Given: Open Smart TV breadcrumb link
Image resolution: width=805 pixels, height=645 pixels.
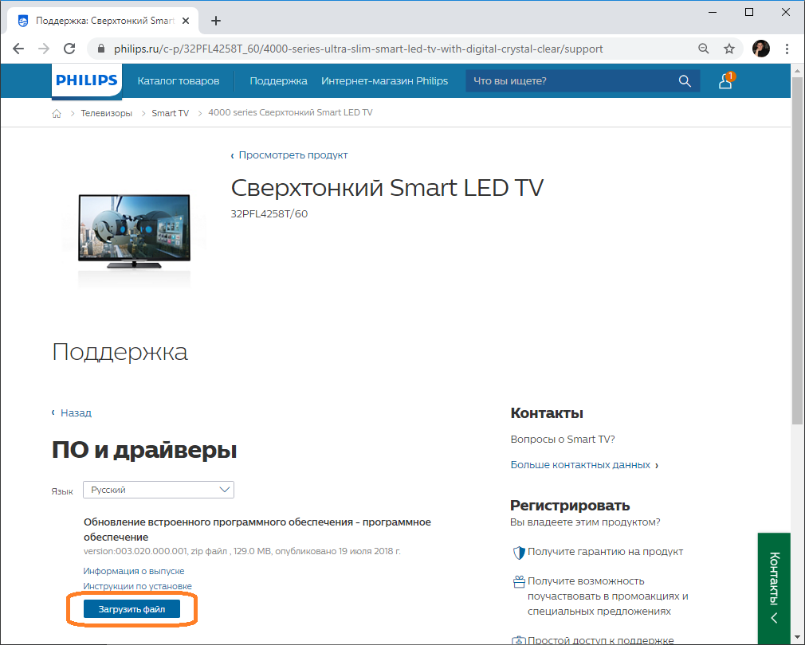Looking at the screenshot, I should (x=170, y=113).
